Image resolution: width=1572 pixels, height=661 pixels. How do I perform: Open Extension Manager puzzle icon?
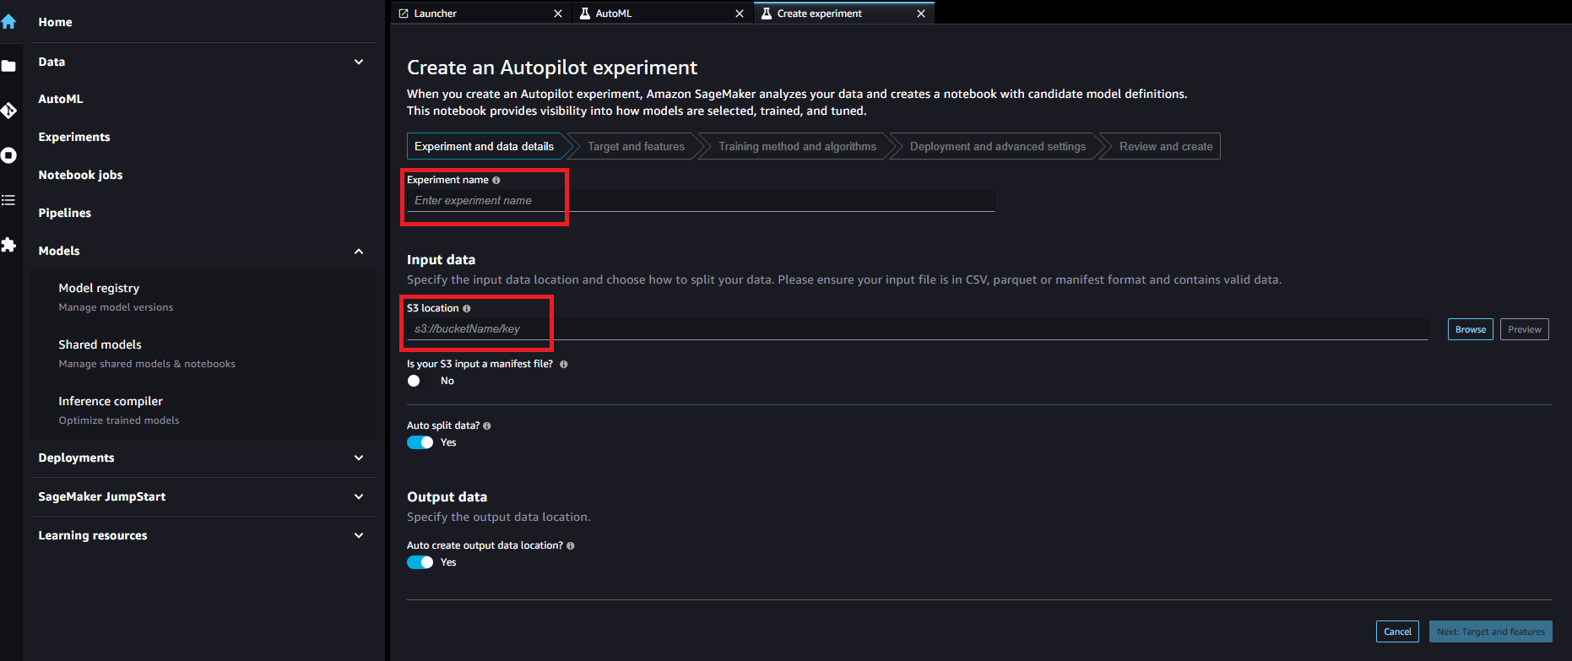(8, 245)
